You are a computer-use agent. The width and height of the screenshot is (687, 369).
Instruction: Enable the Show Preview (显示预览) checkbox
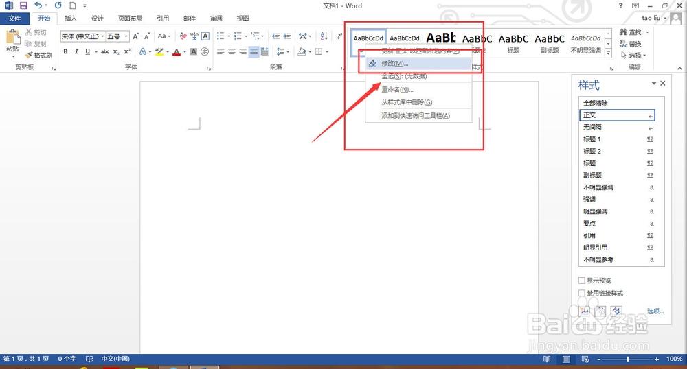pyautogui.click(x=582, y=281)
